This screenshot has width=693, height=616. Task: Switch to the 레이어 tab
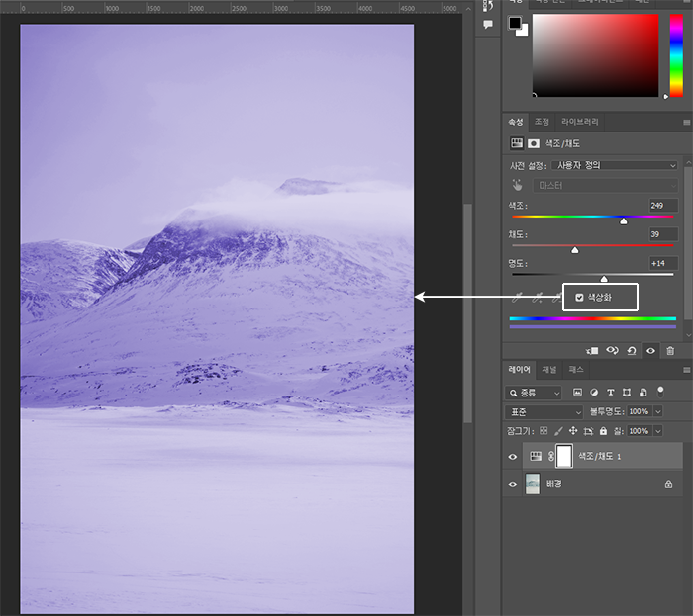519,370
